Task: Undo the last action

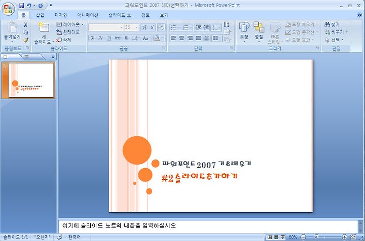Action: [x=29, y=6]
